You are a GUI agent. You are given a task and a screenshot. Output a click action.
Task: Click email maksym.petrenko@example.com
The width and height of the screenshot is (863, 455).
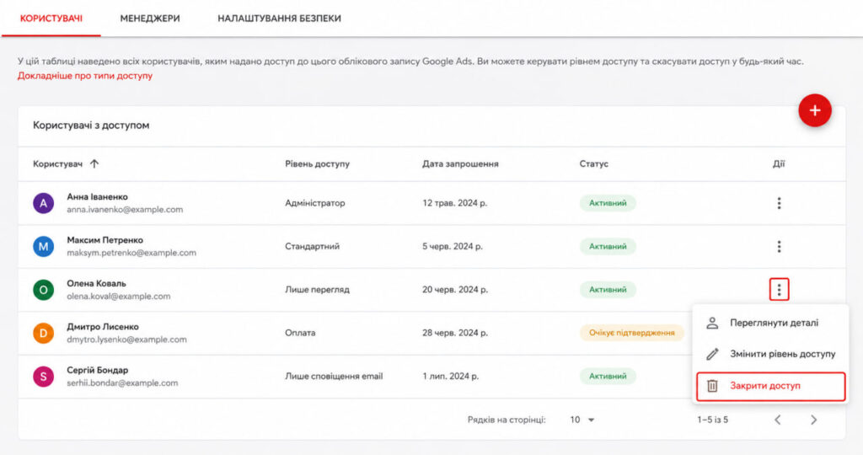point(131,253)
